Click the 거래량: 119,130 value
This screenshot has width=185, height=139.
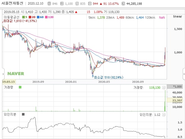(147, 88)
